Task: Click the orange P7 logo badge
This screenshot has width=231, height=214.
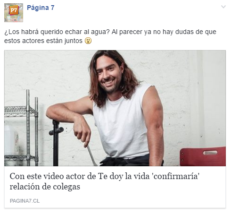Action: 14,10
